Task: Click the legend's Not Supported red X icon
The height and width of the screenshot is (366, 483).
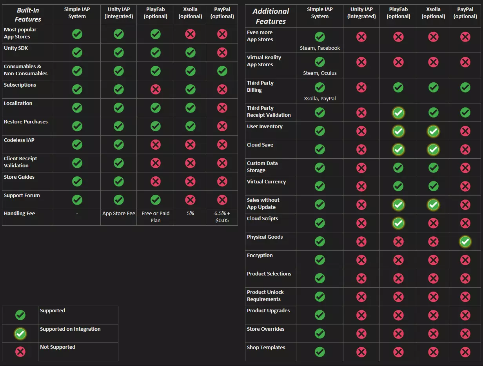Action: point(20,352)
